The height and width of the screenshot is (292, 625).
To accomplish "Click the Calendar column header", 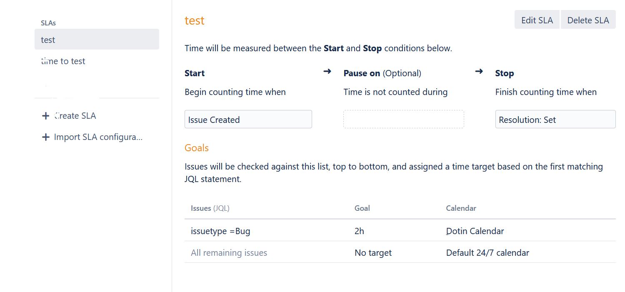I will 461,208.
